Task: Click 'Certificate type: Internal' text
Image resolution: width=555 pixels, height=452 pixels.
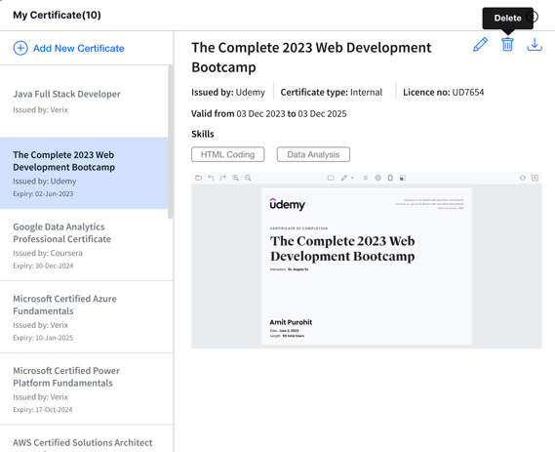Action: click(332, 93)
